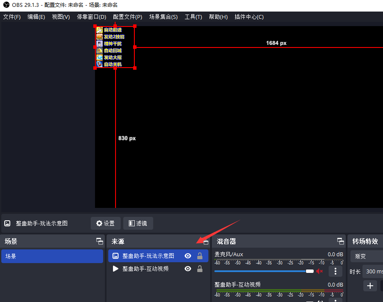Click the 0.0 dB value for 麦克风/Aux

(x=335, y=255)
